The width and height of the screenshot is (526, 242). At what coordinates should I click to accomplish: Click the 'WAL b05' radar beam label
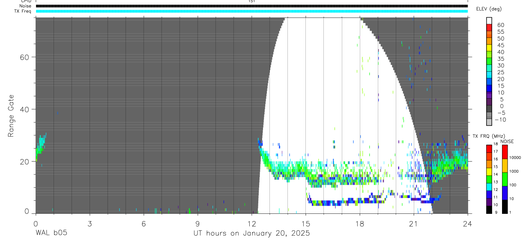tap(51, 233)
